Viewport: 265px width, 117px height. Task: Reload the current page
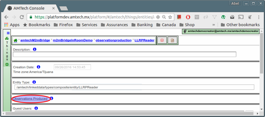click(22, 17)
